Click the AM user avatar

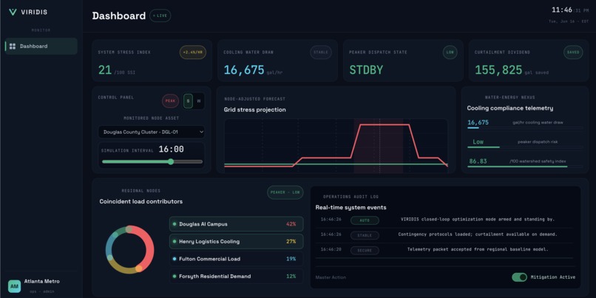[x=15, y=286]
